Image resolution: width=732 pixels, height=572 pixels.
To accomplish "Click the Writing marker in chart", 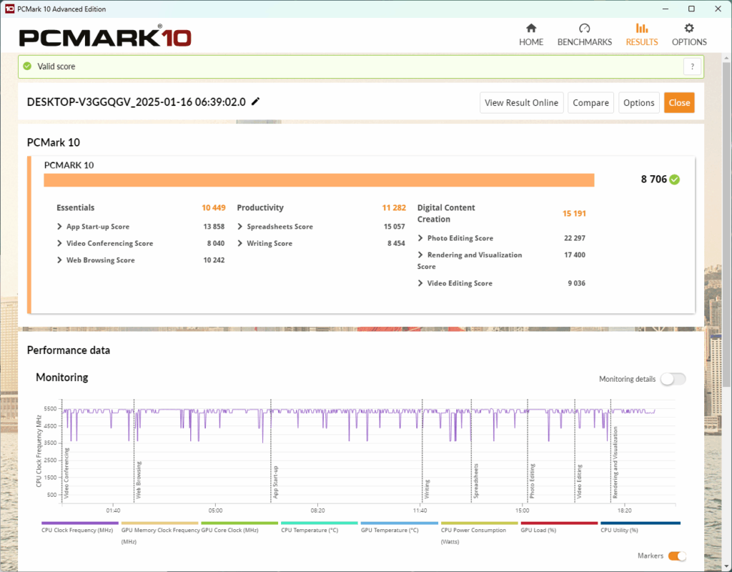I will (427, 489).
